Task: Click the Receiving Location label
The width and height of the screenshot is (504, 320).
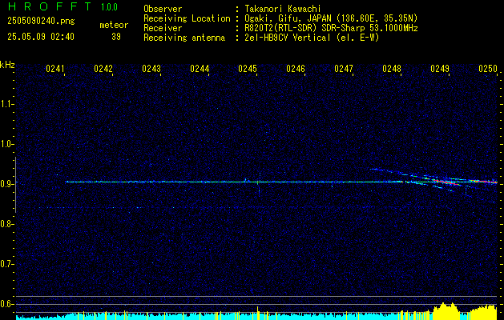Action: point(187,18)
